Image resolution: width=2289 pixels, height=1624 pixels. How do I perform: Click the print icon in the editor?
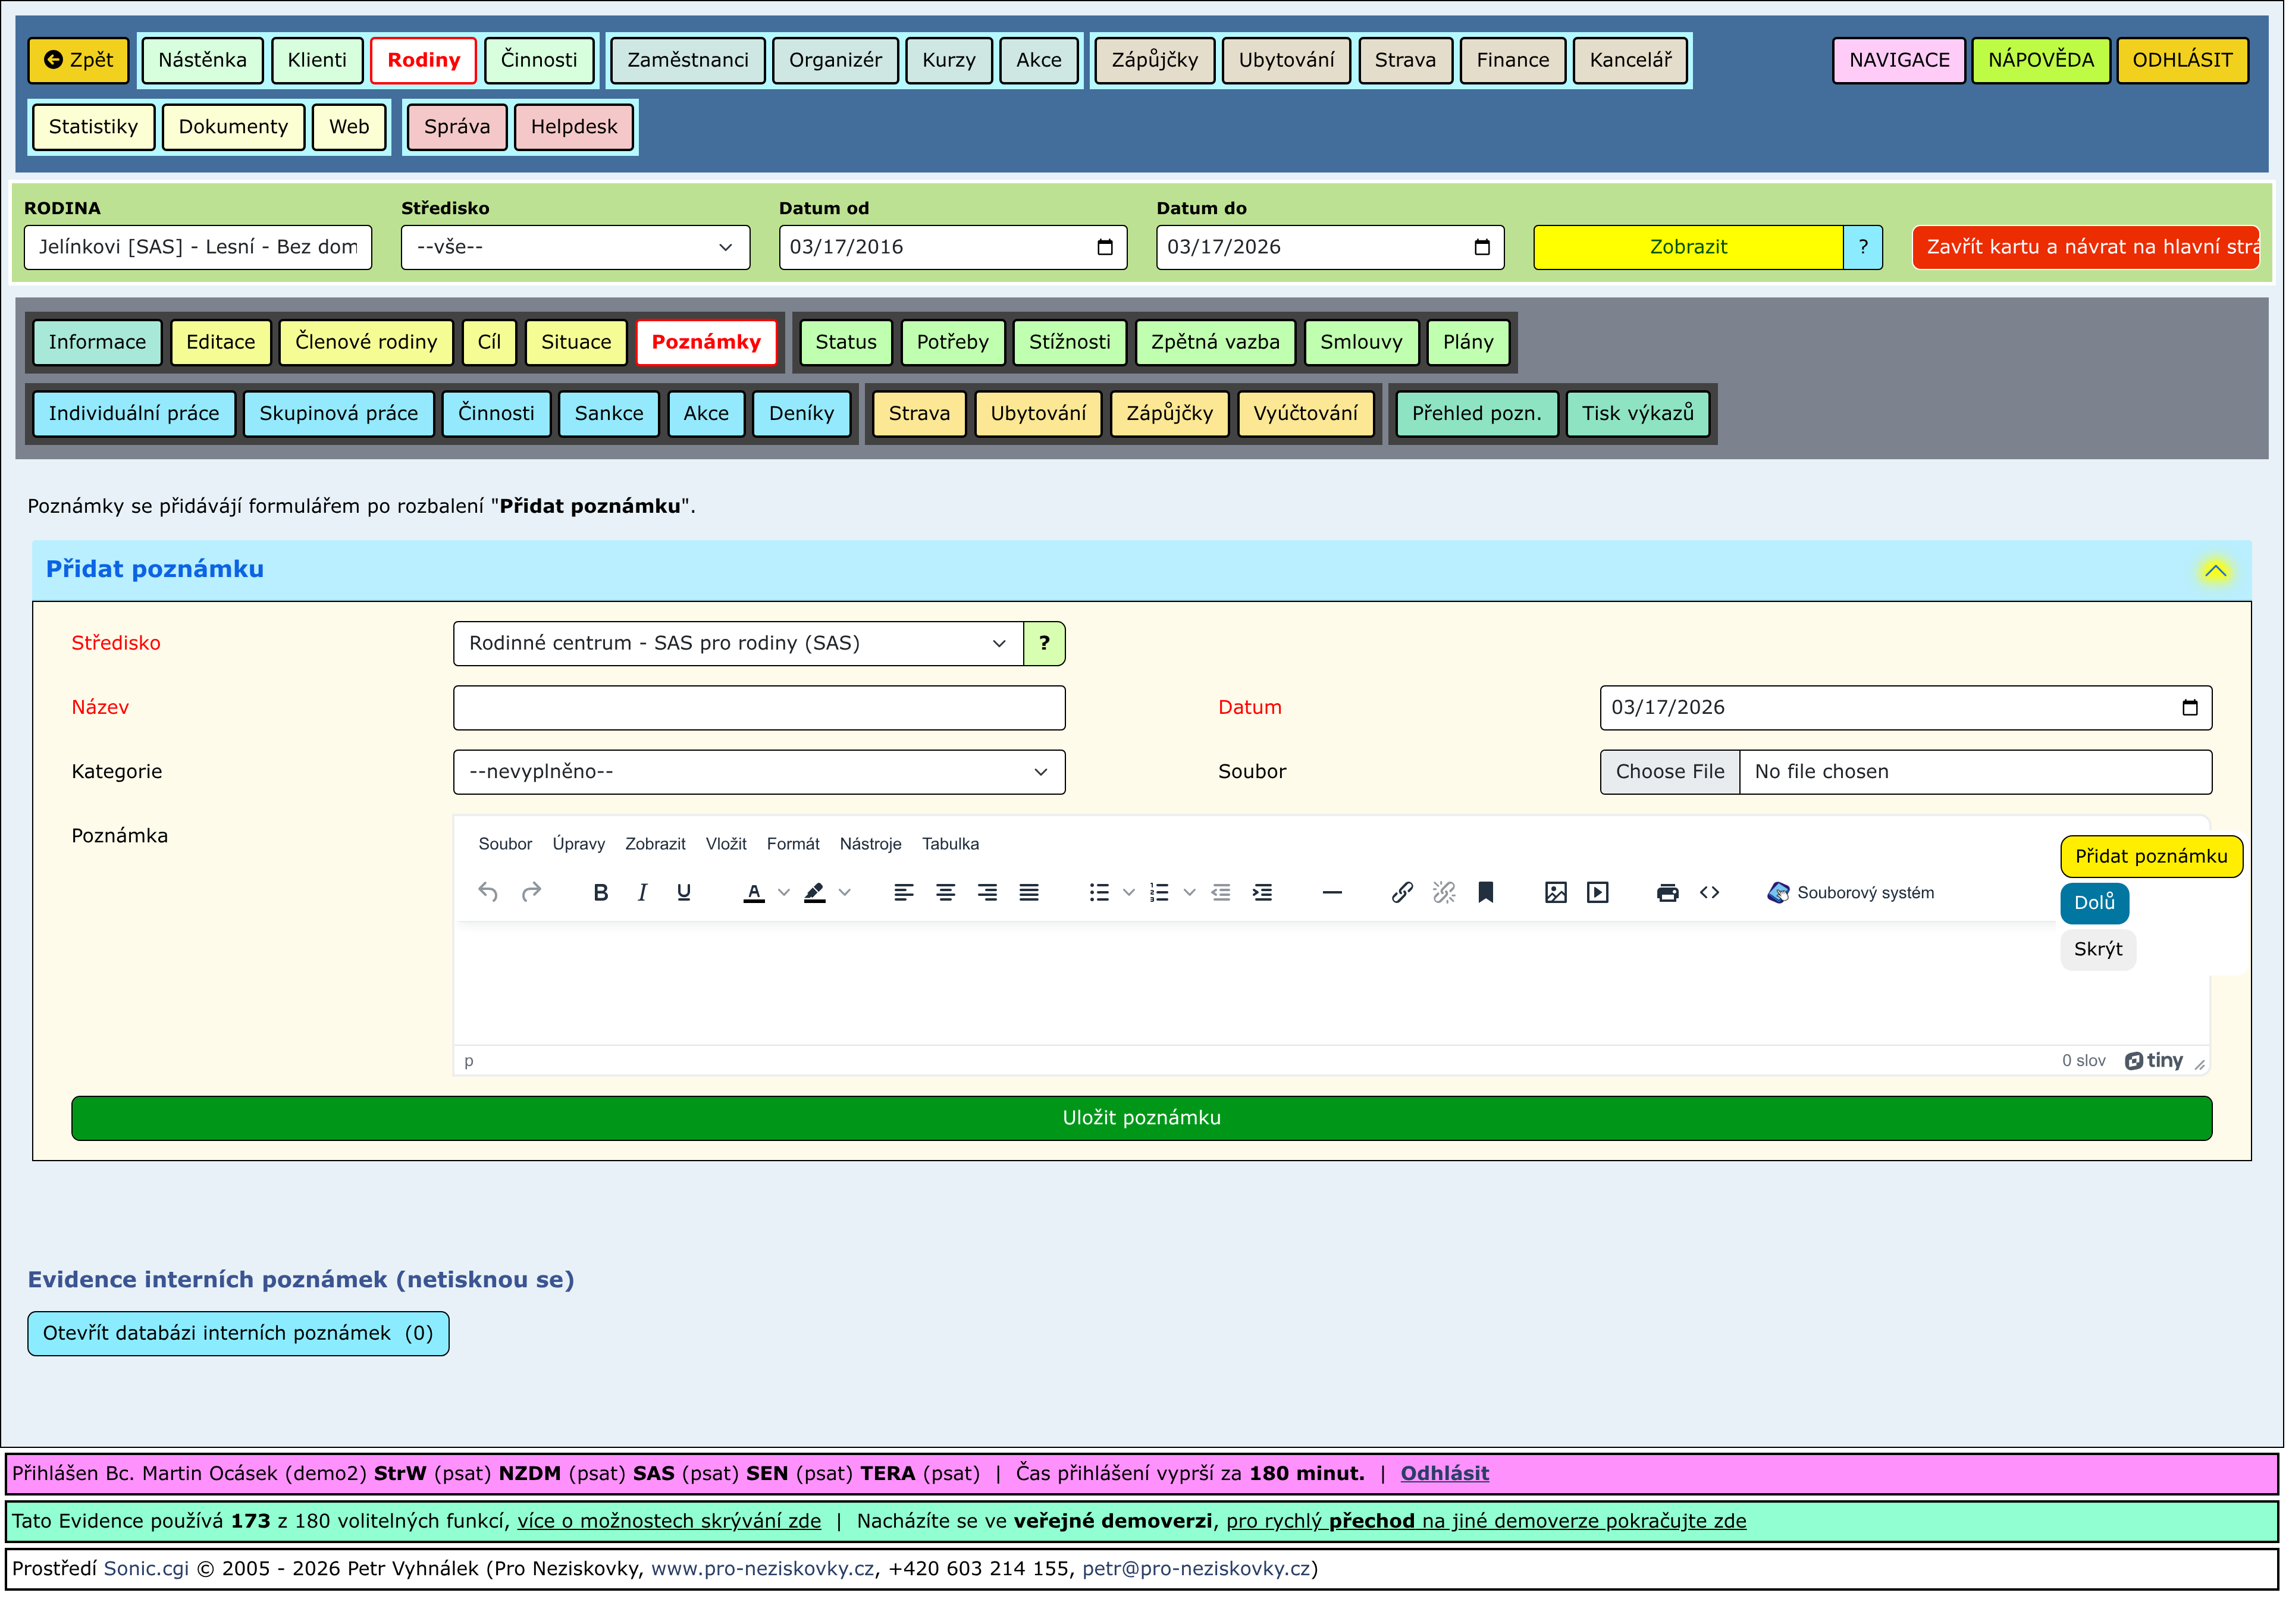(x=1667, y=893)
